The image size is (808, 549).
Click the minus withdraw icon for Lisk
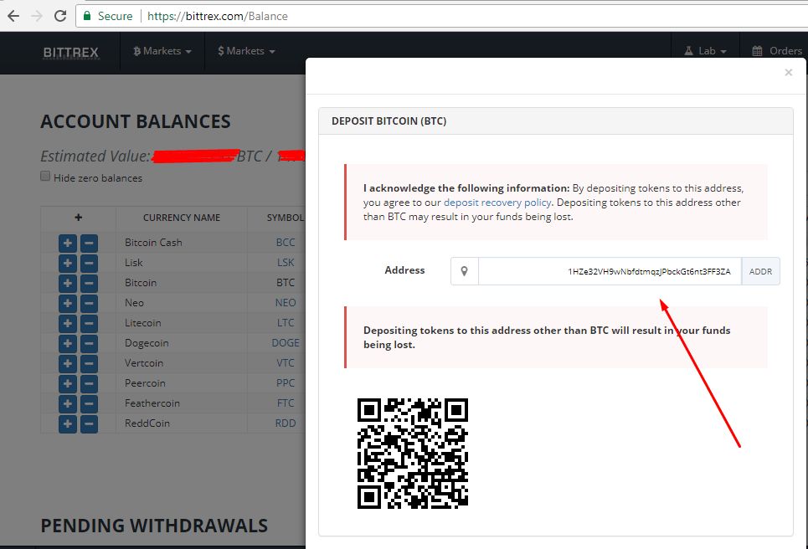(x=89, y=263)
